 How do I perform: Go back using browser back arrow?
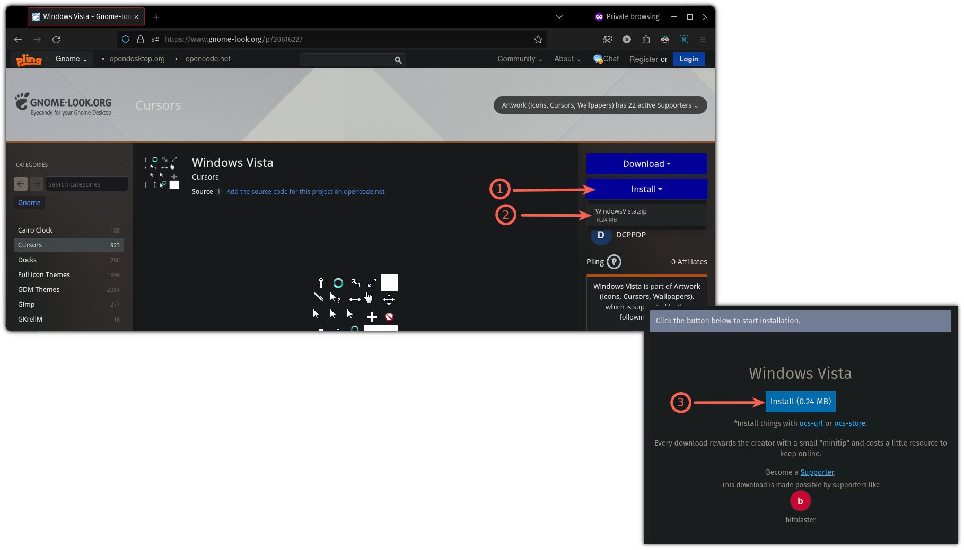(18, 39)
